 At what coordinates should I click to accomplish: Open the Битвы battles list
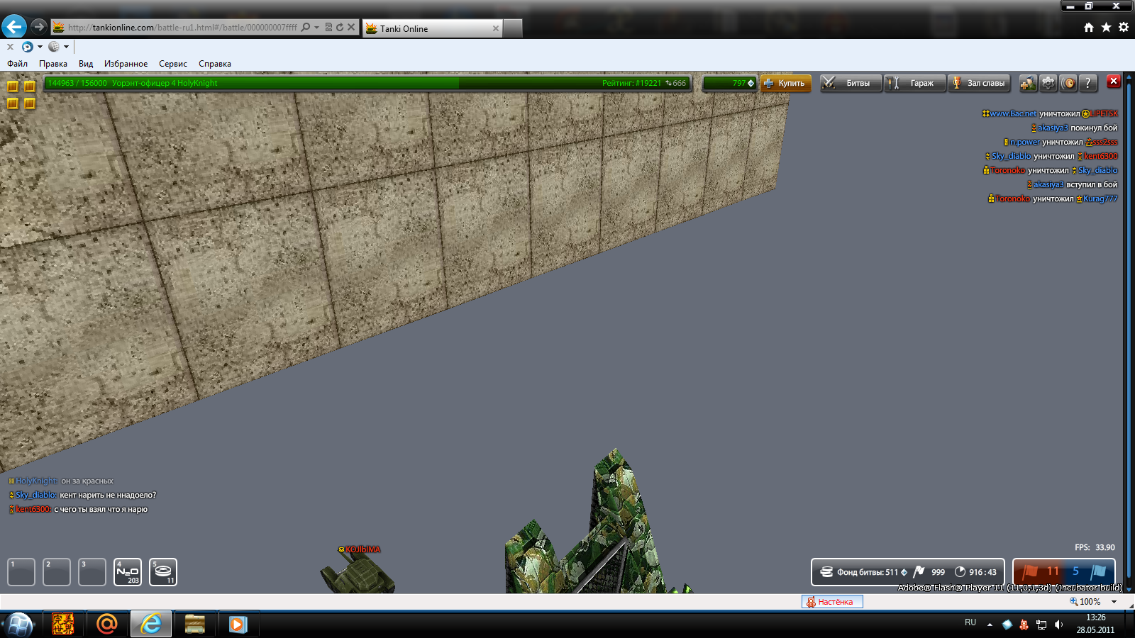851,83
